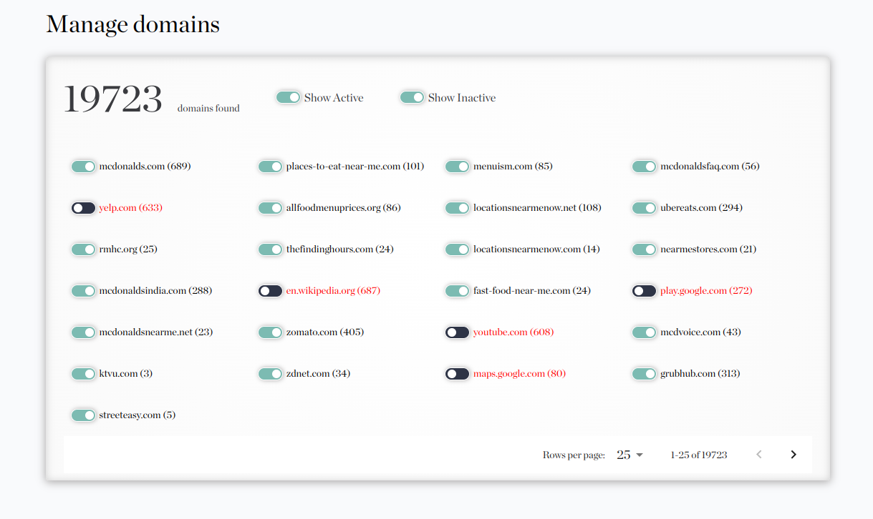Click the play.google.com (272) label

point(706,291)
